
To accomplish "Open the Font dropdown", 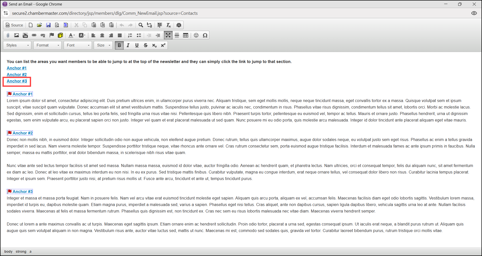I will click(x=78, y=45).
